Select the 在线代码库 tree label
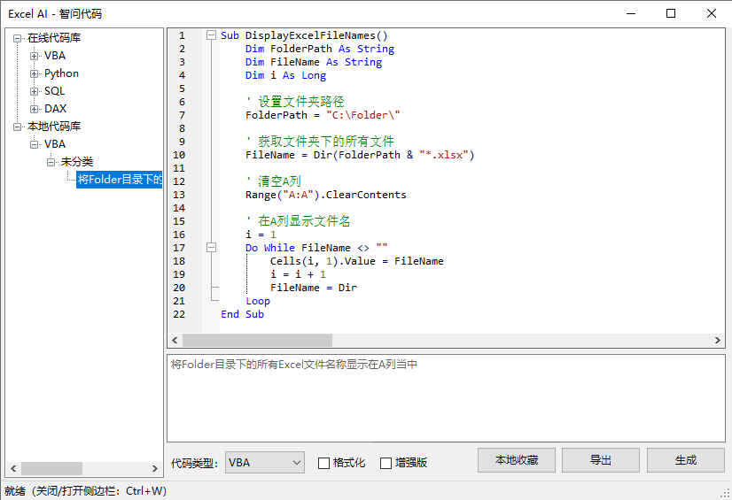 [x=54, y=38]
